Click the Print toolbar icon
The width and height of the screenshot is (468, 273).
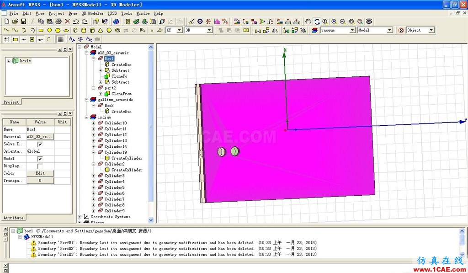(58, 21)
